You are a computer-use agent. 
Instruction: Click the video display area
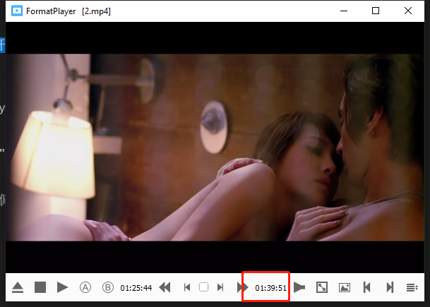tap(215, 148)
